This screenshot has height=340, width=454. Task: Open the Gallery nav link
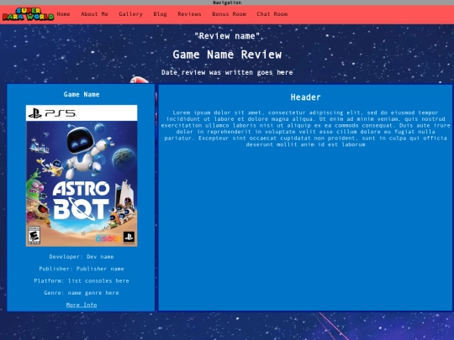click(130, 14)
